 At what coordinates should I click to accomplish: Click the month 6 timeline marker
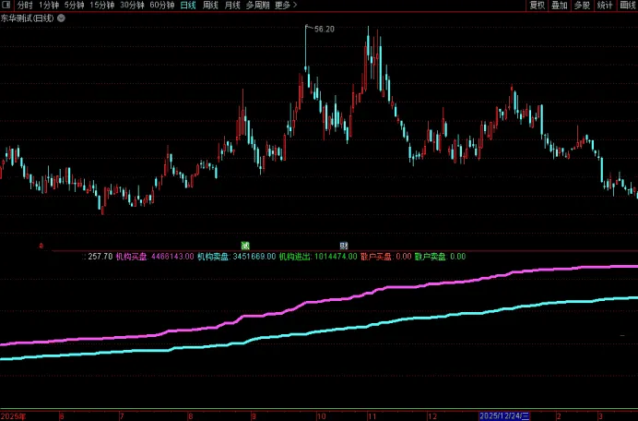[62, 416]
